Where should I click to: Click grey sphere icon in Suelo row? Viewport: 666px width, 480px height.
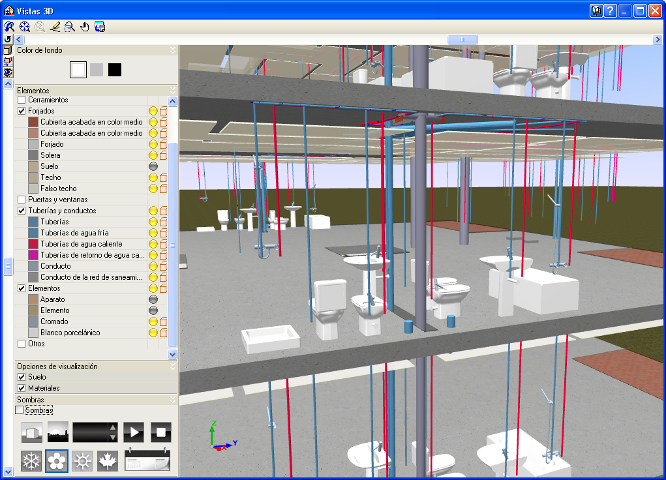153,166
